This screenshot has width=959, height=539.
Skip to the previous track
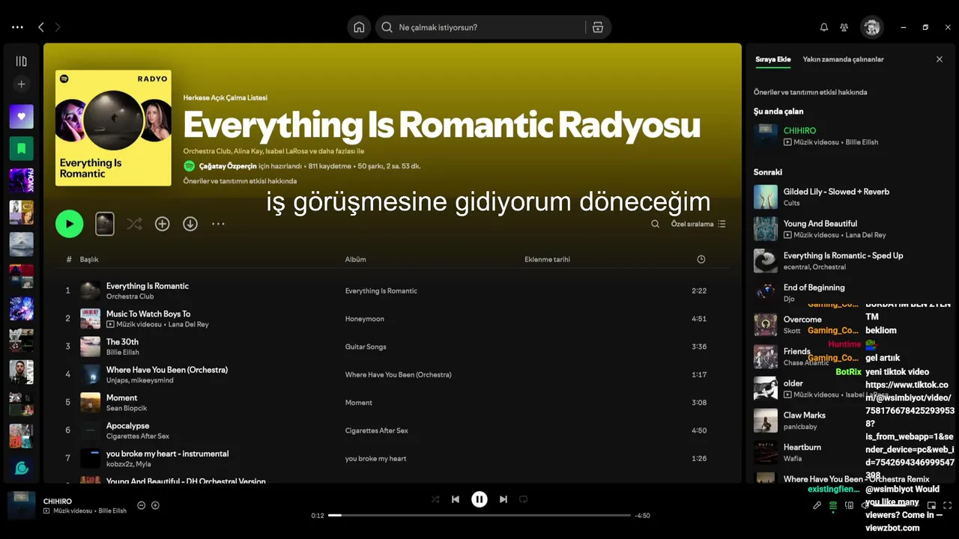coord(455,499)
